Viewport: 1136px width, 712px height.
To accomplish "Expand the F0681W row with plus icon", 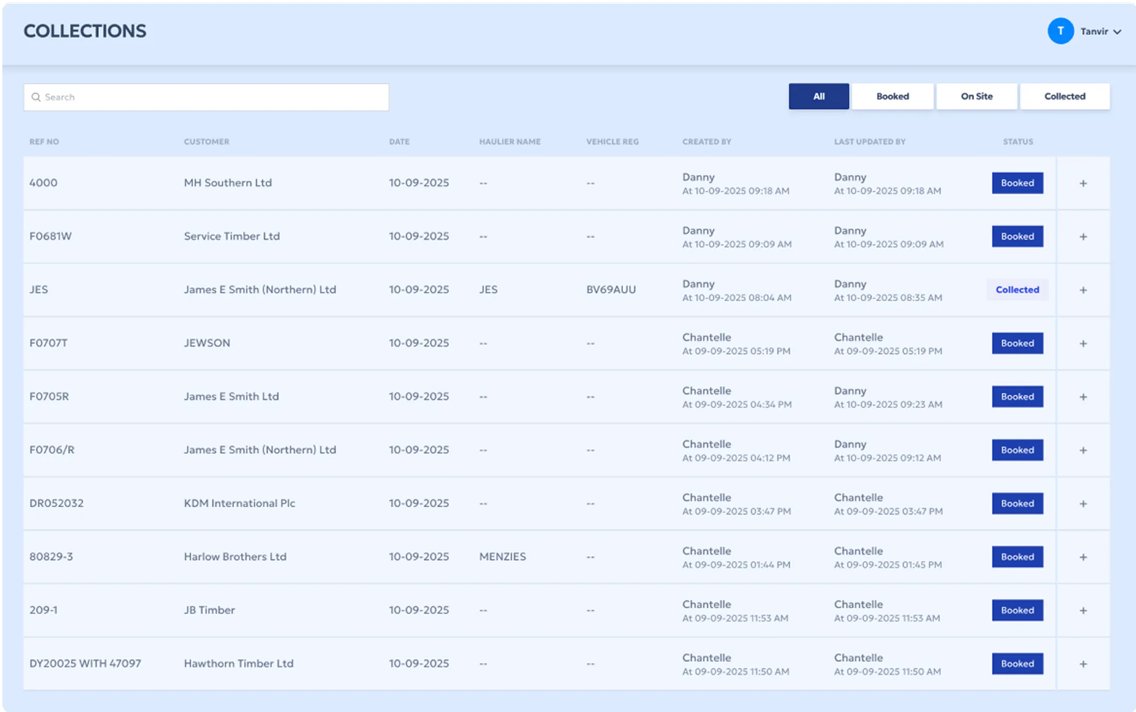I will [x=1083, y=237].
